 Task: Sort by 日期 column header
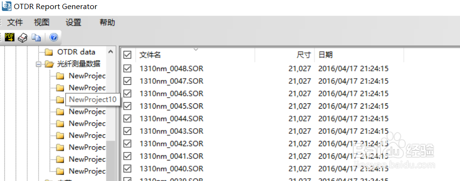[x=359, y=55]
